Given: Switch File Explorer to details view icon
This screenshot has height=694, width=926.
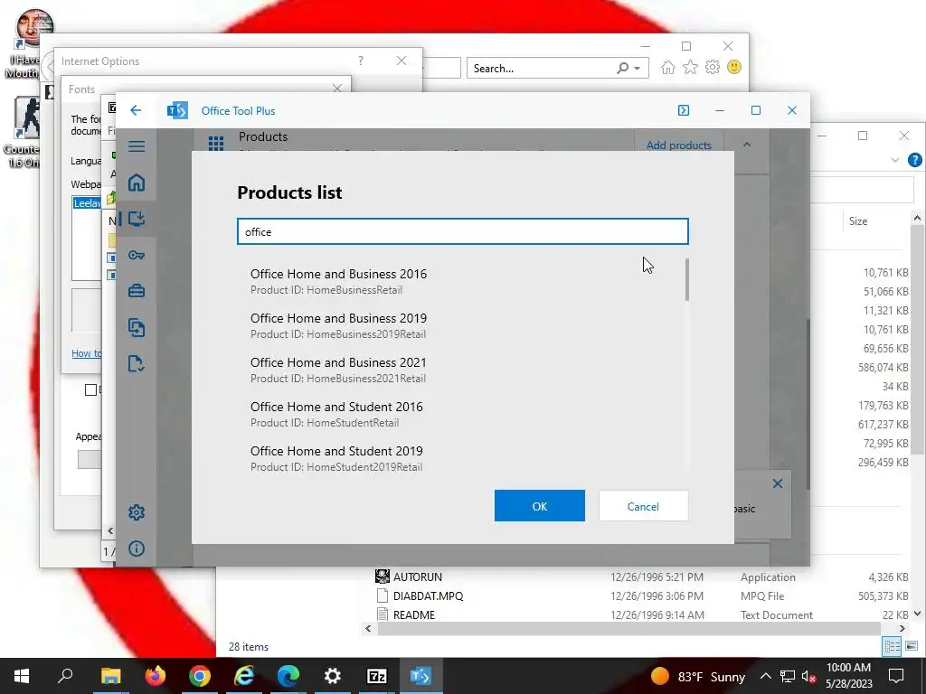Looking at the screenshot, I should [x=892, y=646].
